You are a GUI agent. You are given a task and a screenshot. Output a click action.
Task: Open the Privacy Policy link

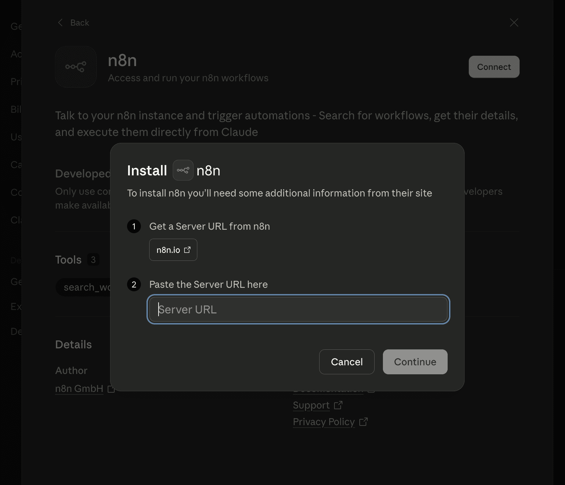point(324,422)
